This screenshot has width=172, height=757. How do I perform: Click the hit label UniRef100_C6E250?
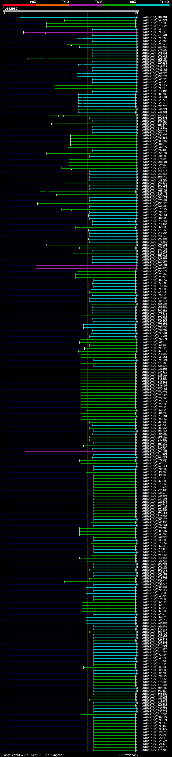(x=154, y=307)
